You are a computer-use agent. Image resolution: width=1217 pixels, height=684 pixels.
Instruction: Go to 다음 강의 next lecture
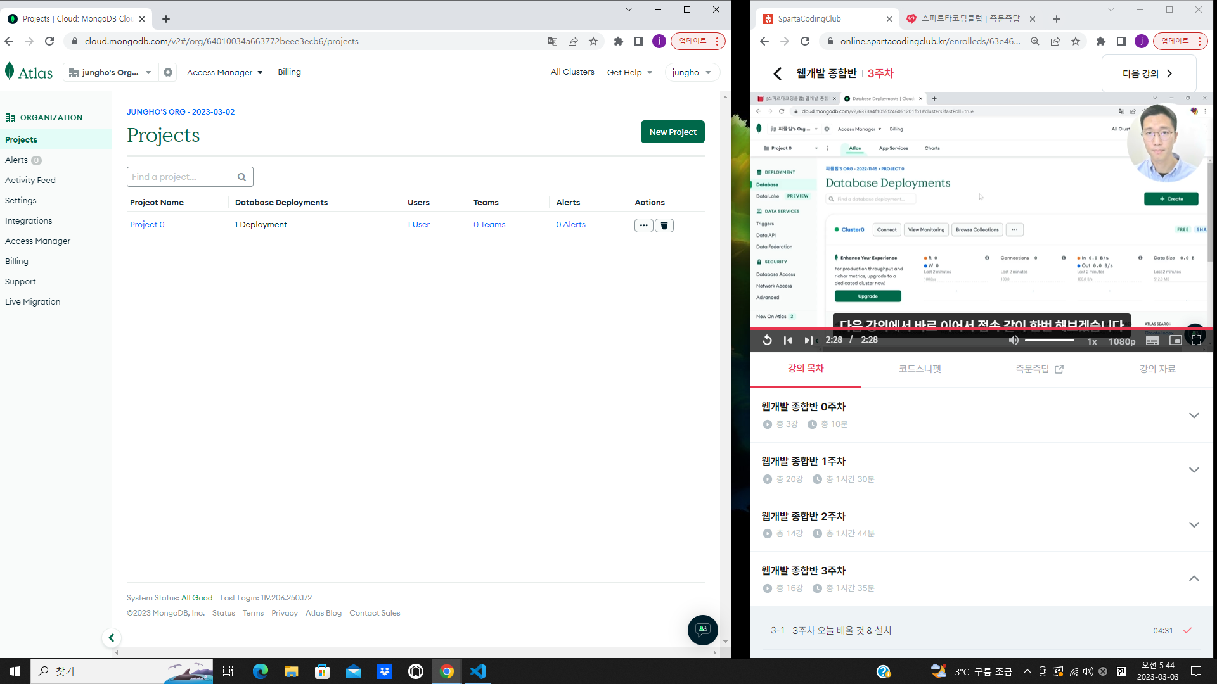click(1149, 73)
